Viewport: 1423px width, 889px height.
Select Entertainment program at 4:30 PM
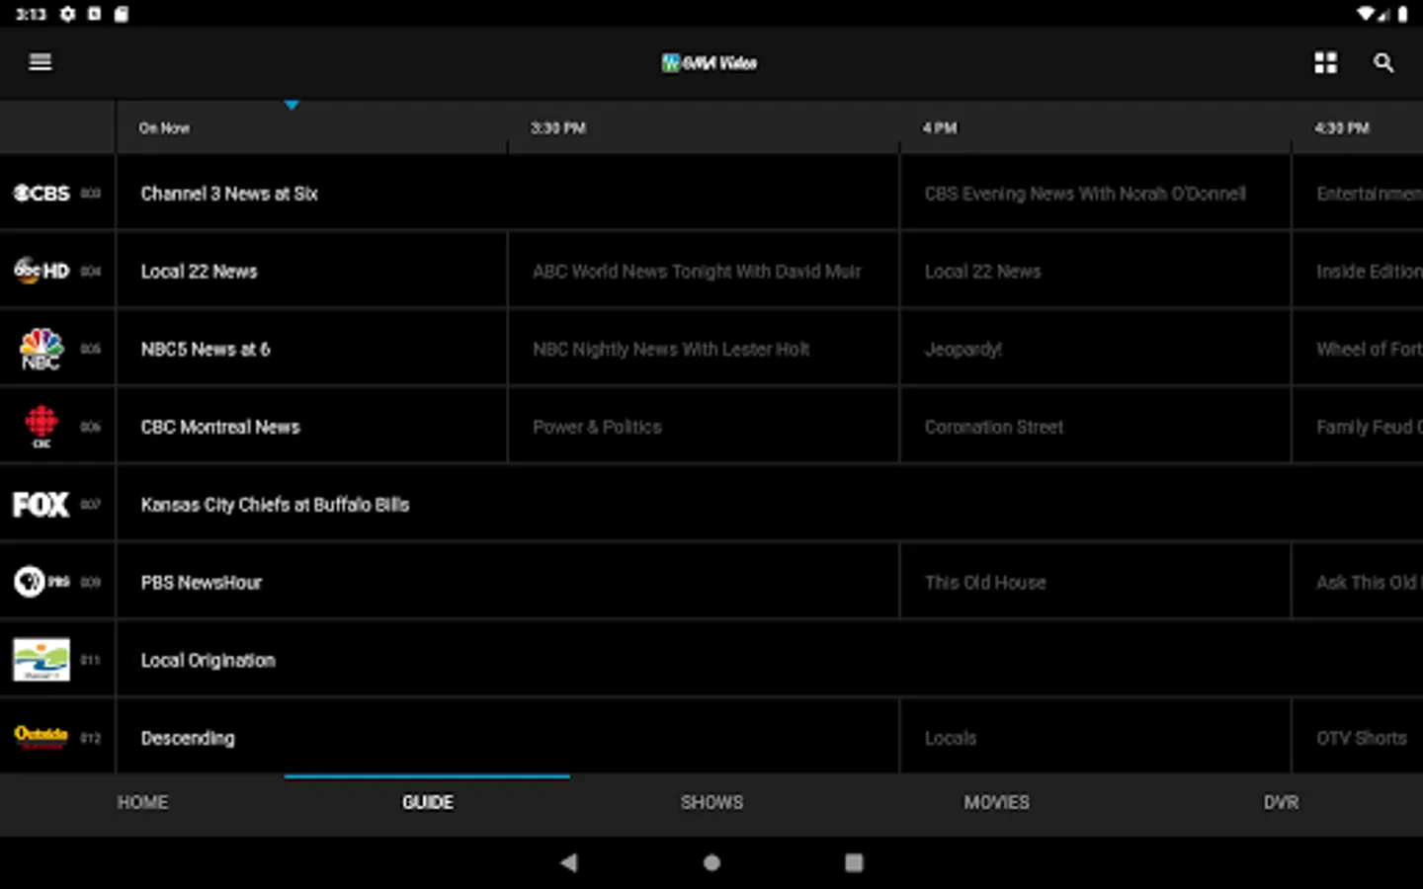coord(1358,194)
